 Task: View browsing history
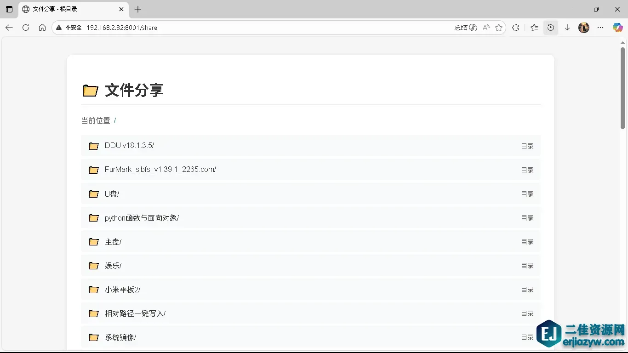tap(551, 28)
